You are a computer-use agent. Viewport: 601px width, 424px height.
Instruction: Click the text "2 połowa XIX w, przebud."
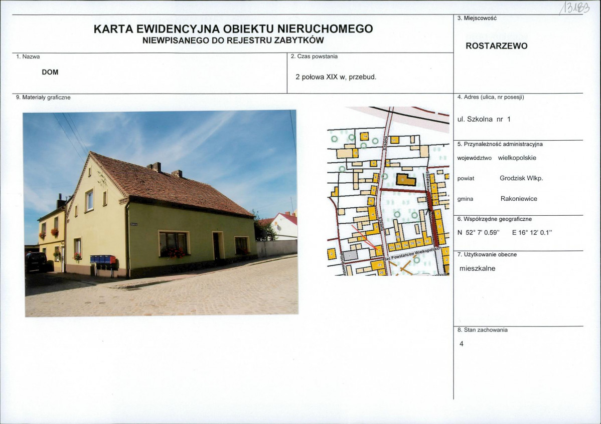click(336, 77)
